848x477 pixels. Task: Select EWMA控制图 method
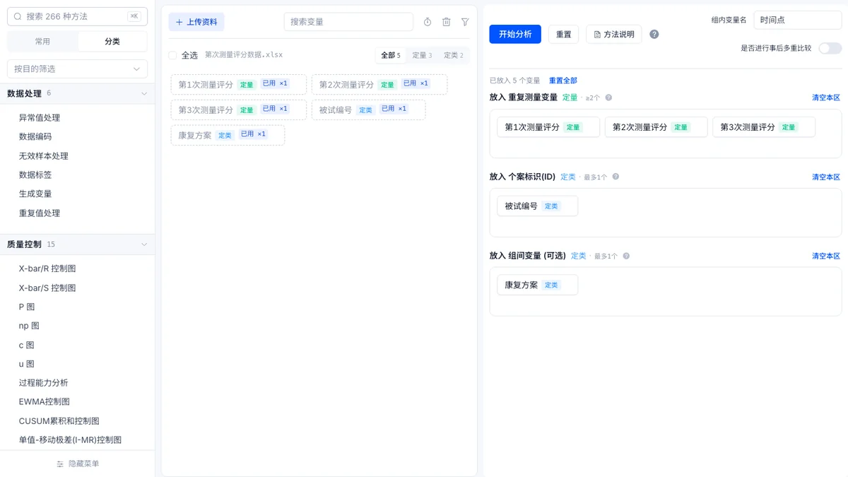coord(45,401)
